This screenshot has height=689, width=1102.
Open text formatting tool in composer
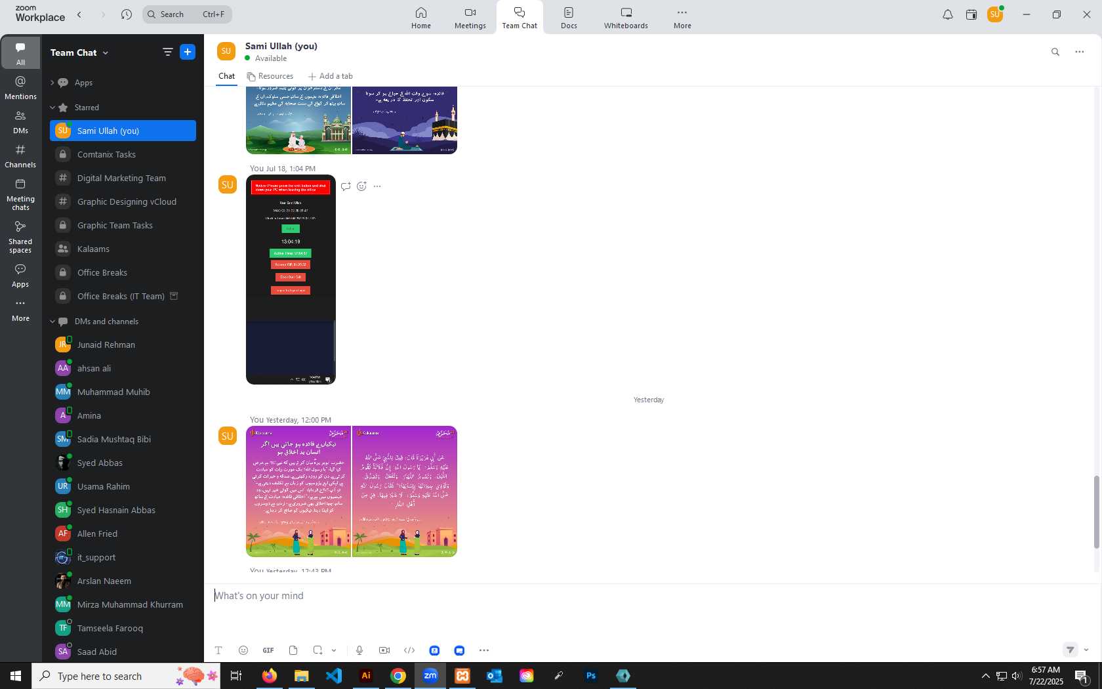pyautogui.click(x=218, y=650)
